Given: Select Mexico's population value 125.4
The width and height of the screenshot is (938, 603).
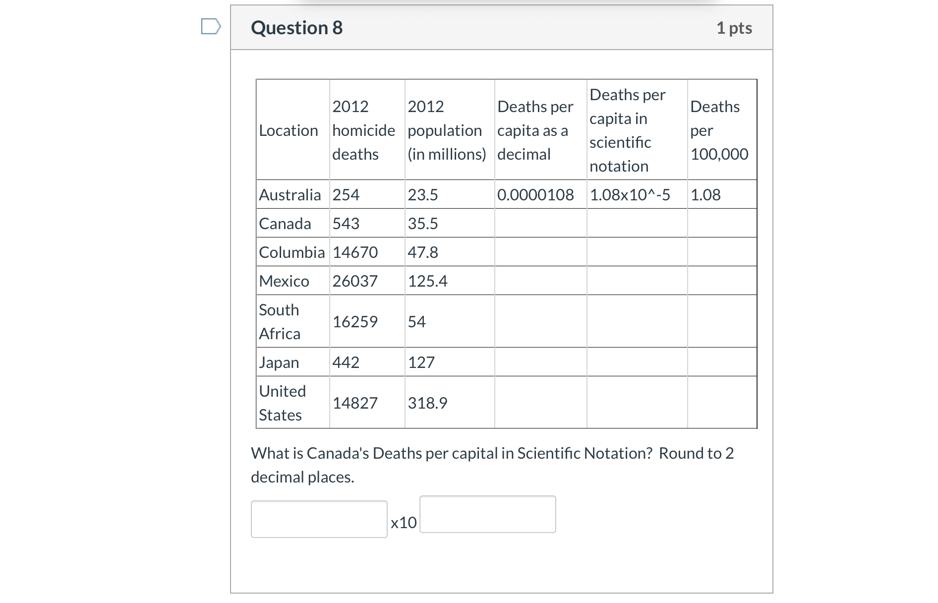Looking at the screenshot, I should [x=427, y=281].
